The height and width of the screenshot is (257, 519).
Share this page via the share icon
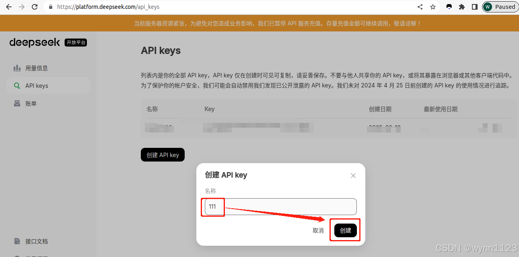420,7
